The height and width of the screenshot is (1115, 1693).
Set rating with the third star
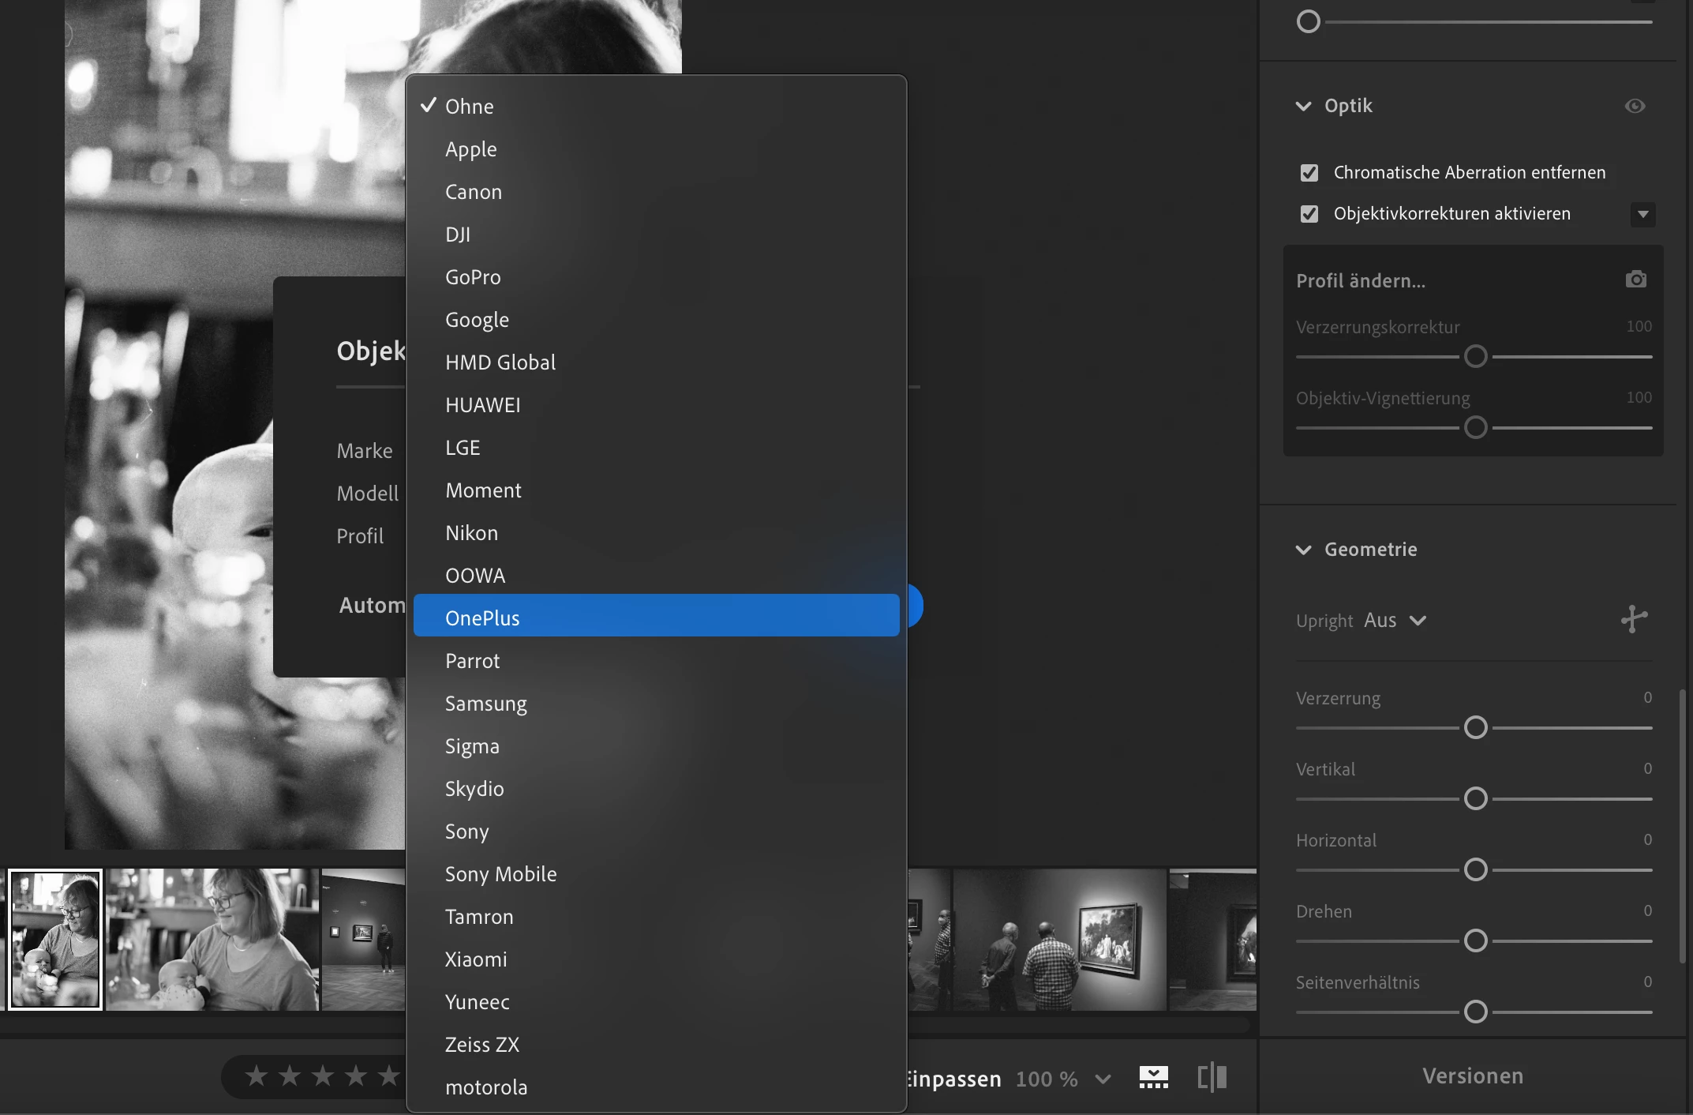point(323,1076)
